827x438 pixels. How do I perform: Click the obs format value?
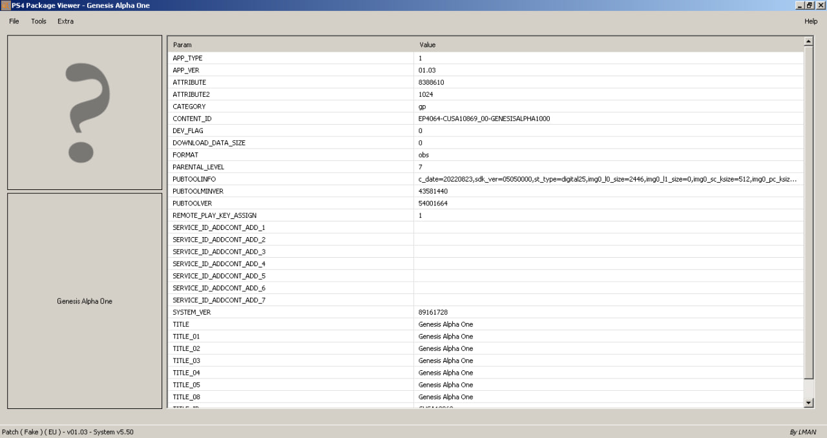pos(423,155)
